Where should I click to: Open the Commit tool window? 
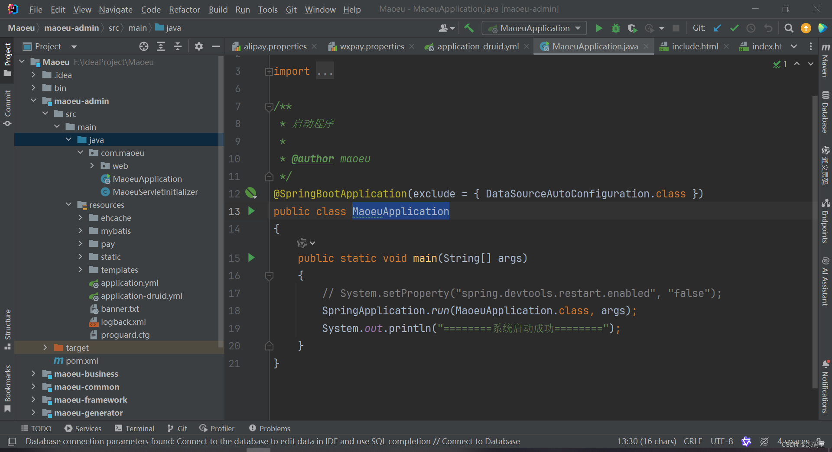7,108
